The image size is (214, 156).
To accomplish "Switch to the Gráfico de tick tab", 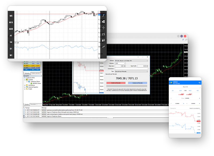I will (36, 73).
